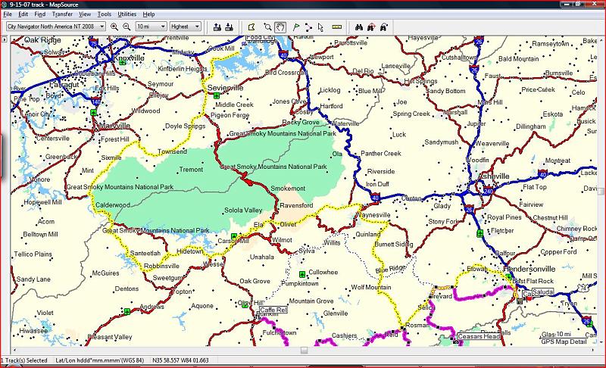This screenshot has height=368, width=606.
Task: Click the Cullowhee town label
Action: (x=323, y=272)
